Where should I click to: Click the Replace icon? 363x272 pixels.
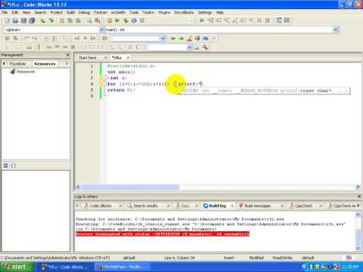tap(98, 20)
